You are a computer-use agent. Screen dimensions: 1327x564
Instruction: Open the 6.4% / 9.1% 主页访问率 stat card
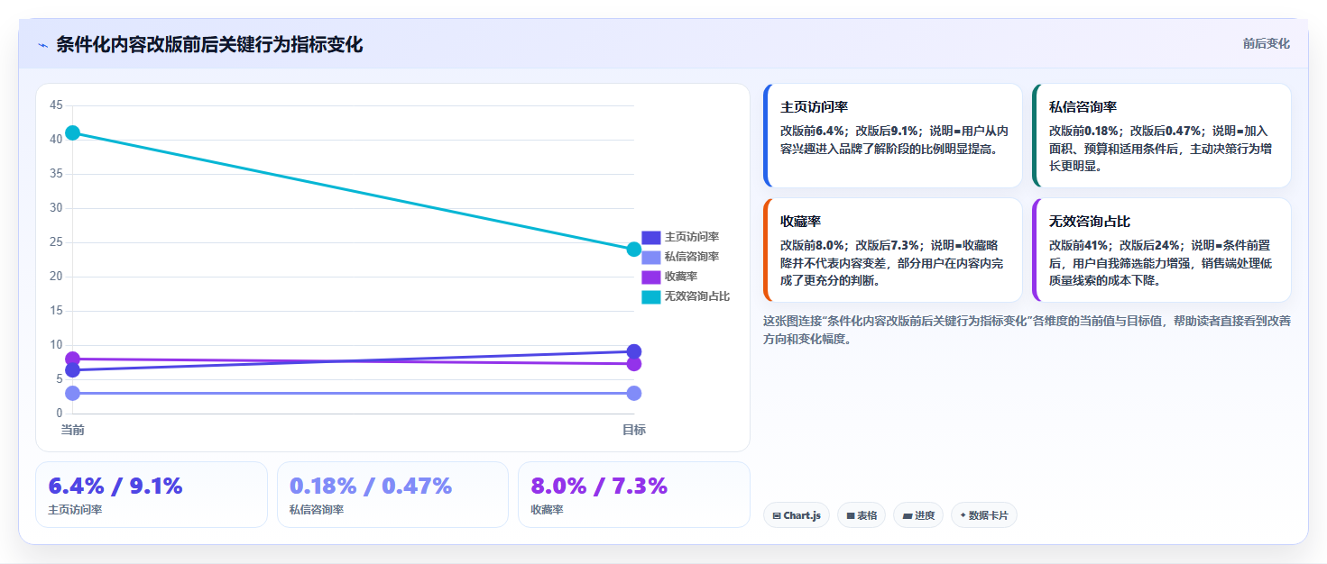(152, 495)
